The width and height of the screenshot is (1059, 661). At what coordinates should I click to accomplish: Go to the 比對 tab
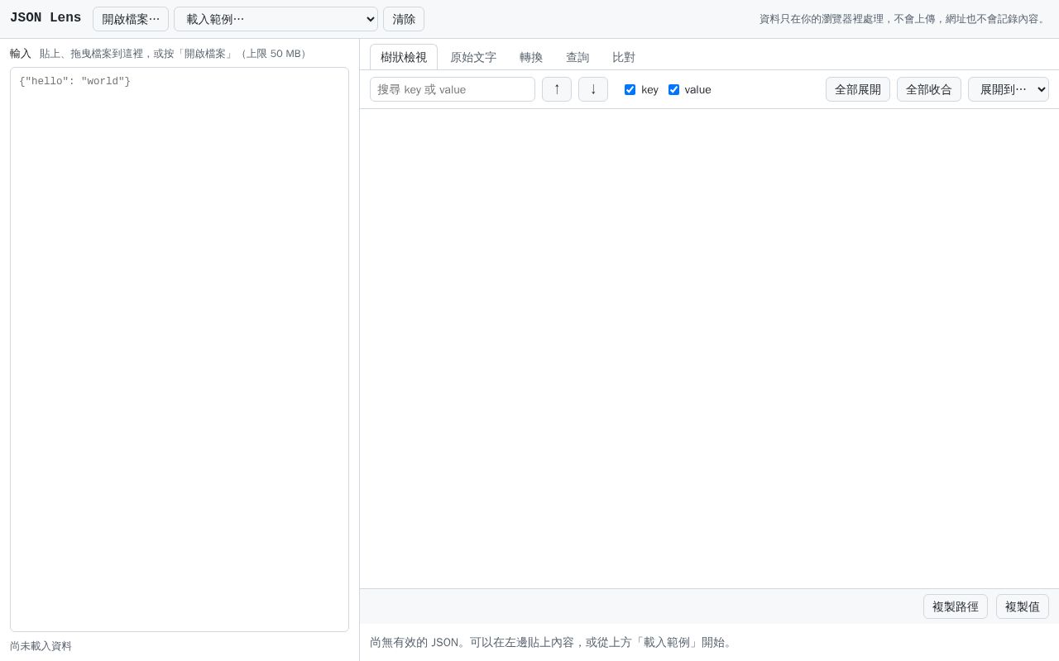(x=624, y=57)
